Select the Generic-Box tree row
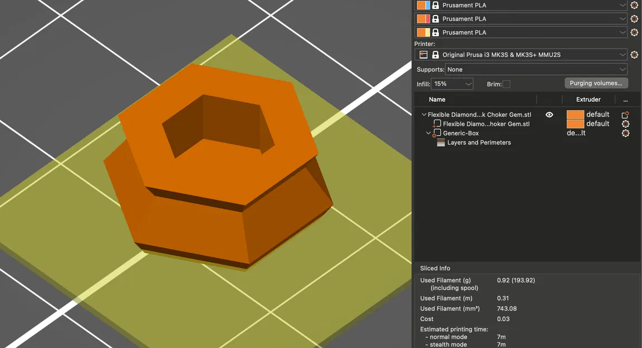The image size is (642, 348). [460, 133]
